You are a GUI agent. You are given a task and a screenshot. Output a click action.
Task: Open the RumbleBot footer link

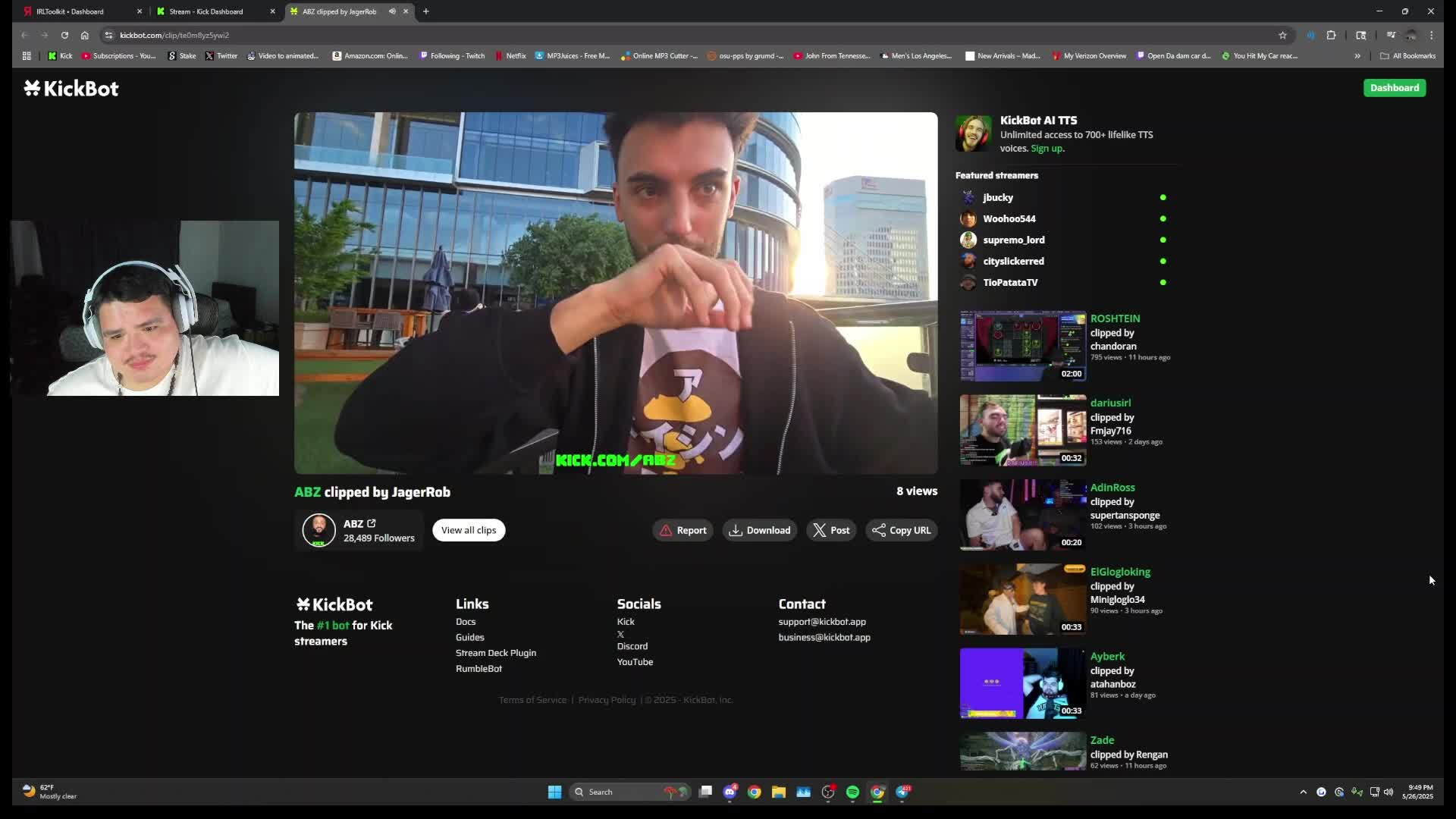click(x=479, y=669)
